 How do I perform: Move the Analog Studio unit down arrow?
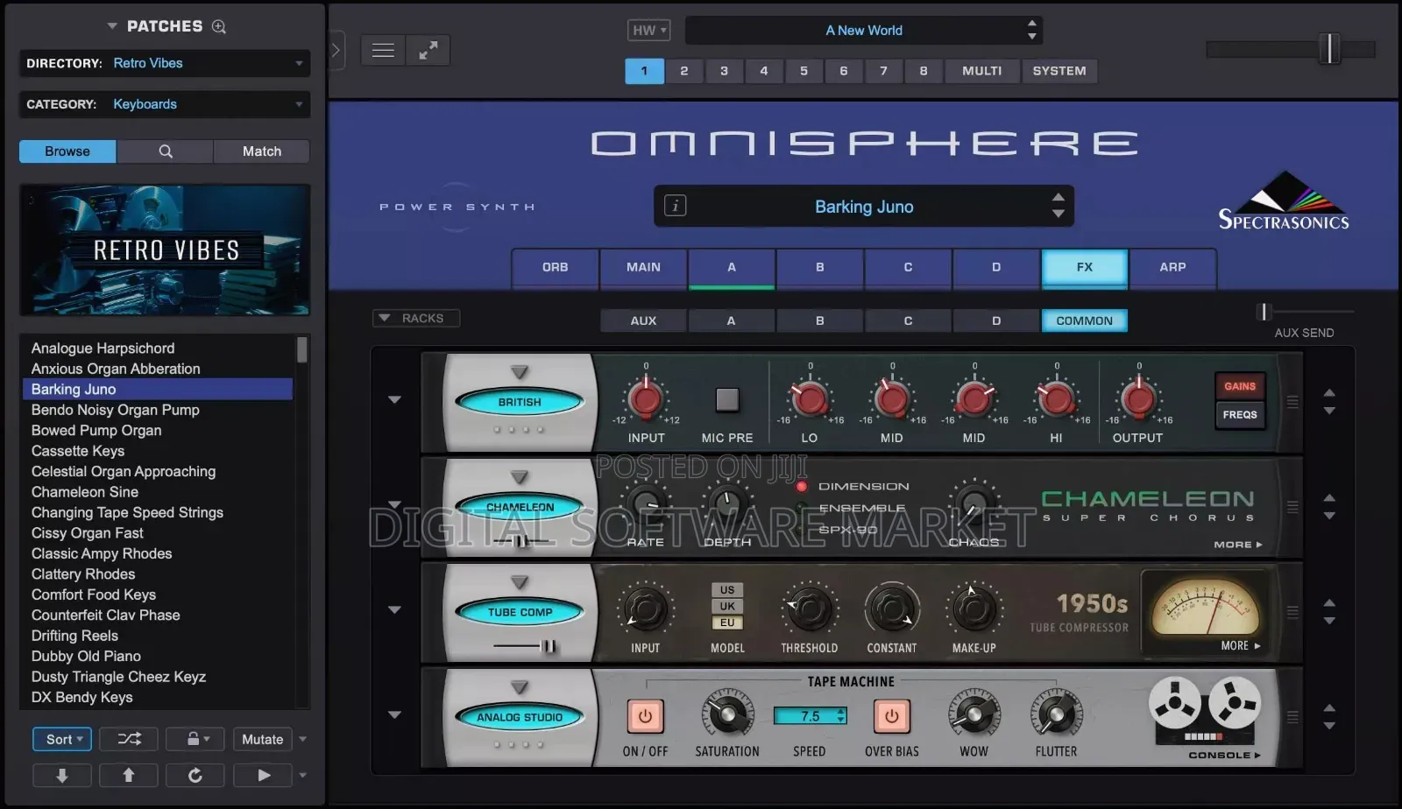[x=1329, y=726]
